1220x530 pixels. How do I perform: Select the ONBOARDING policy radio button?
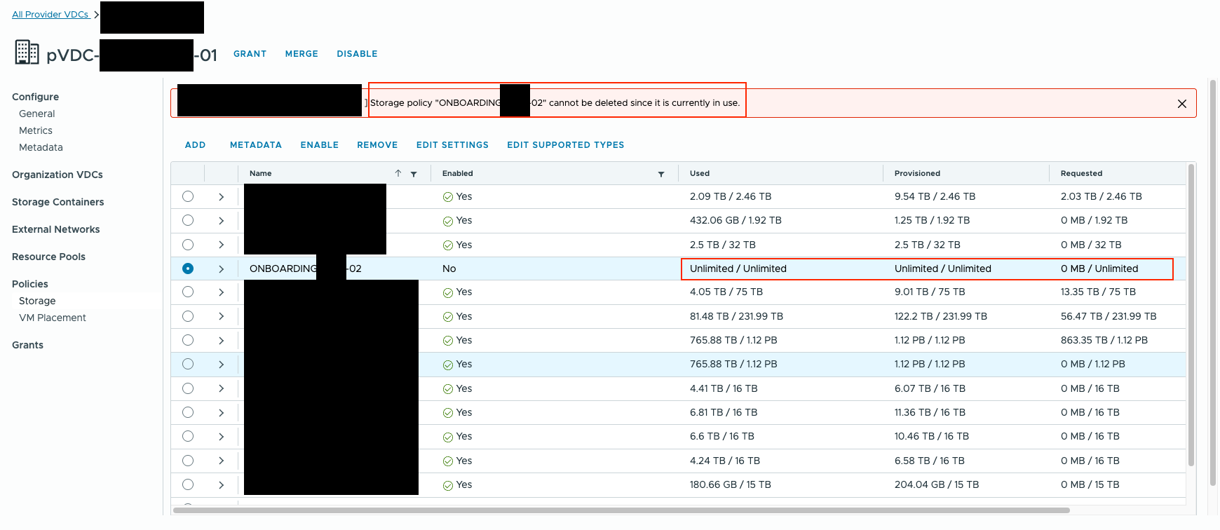[x=188, y=269]
